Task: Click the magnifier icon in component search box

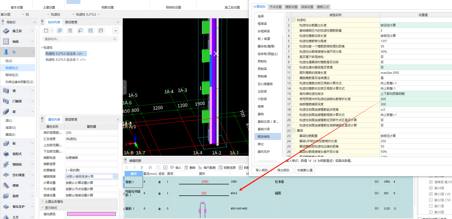Action: [x=115, y=39]
